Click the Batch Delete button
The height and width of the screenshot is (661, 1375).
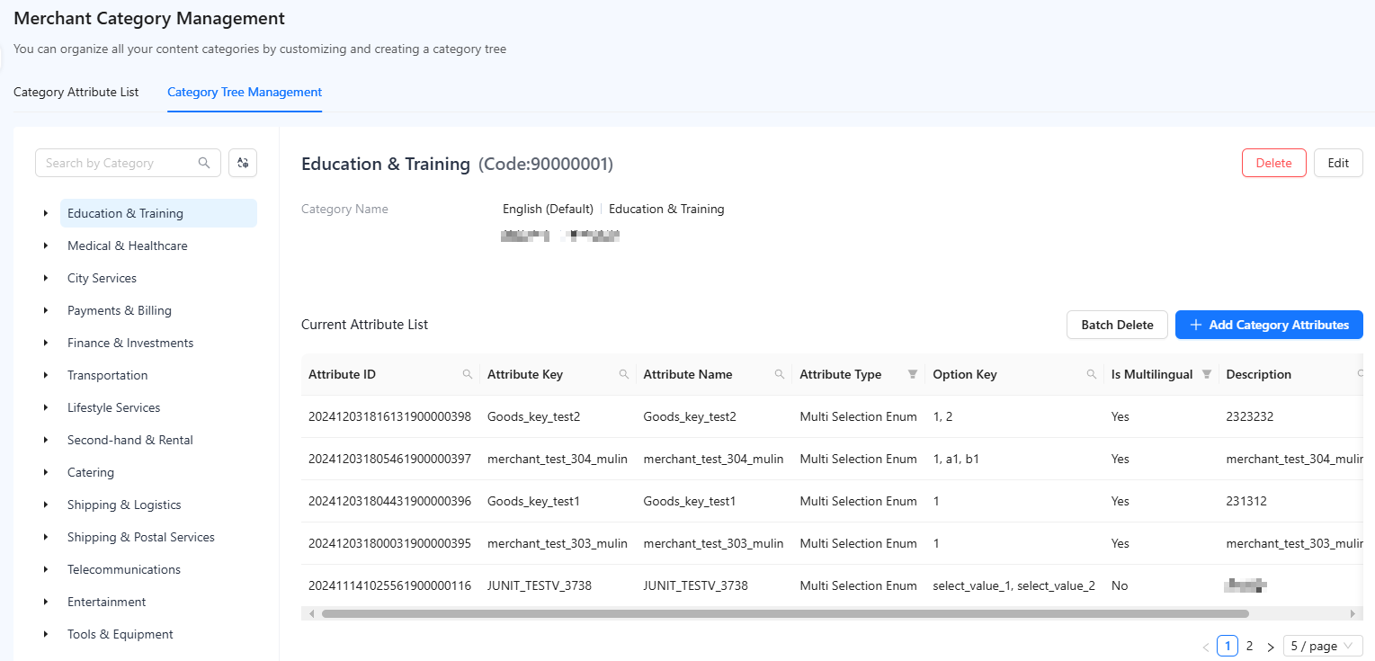click(1117, 325)
